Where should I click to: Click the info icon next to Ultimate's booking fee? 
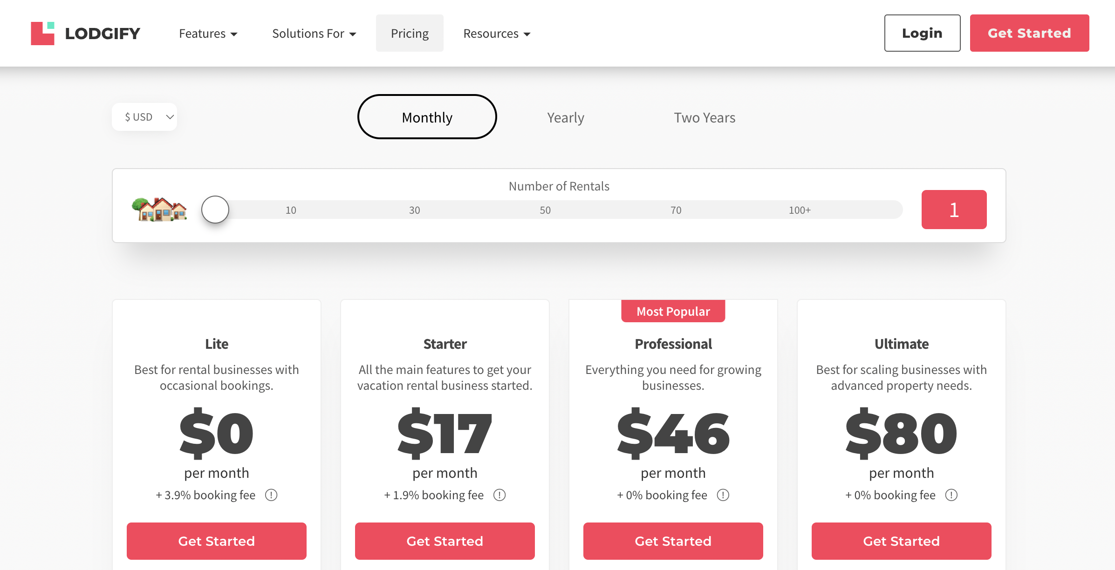point(951,495)
